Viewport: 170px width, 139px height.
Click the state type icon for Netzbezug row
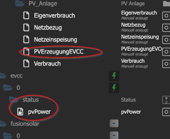(x=166, y=28)
